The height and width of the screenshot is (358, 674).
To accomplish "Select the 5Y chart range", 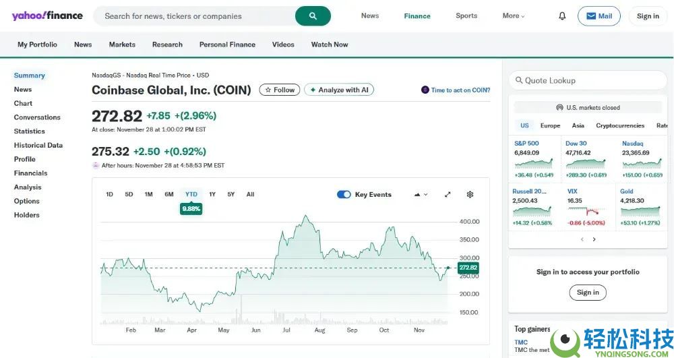I will (x=231, y=194).
